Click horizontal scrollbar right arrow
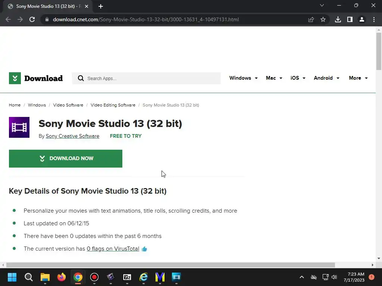Screen dimensions: 382x286 373,265
